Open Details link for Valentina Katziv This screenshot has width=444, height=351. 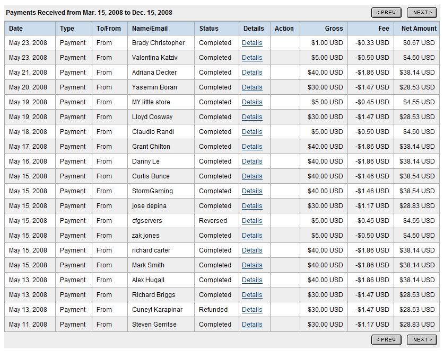click(x=252, y=58)
